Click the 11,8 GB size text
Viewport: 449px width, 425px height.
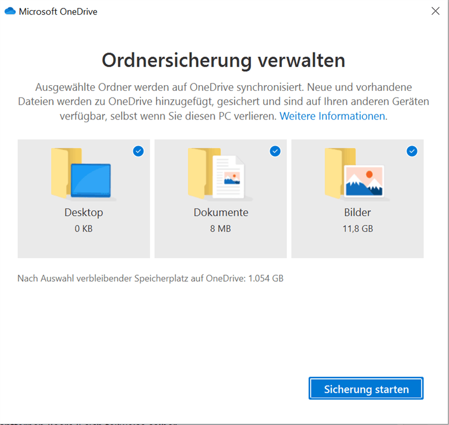tap(357, 228)
